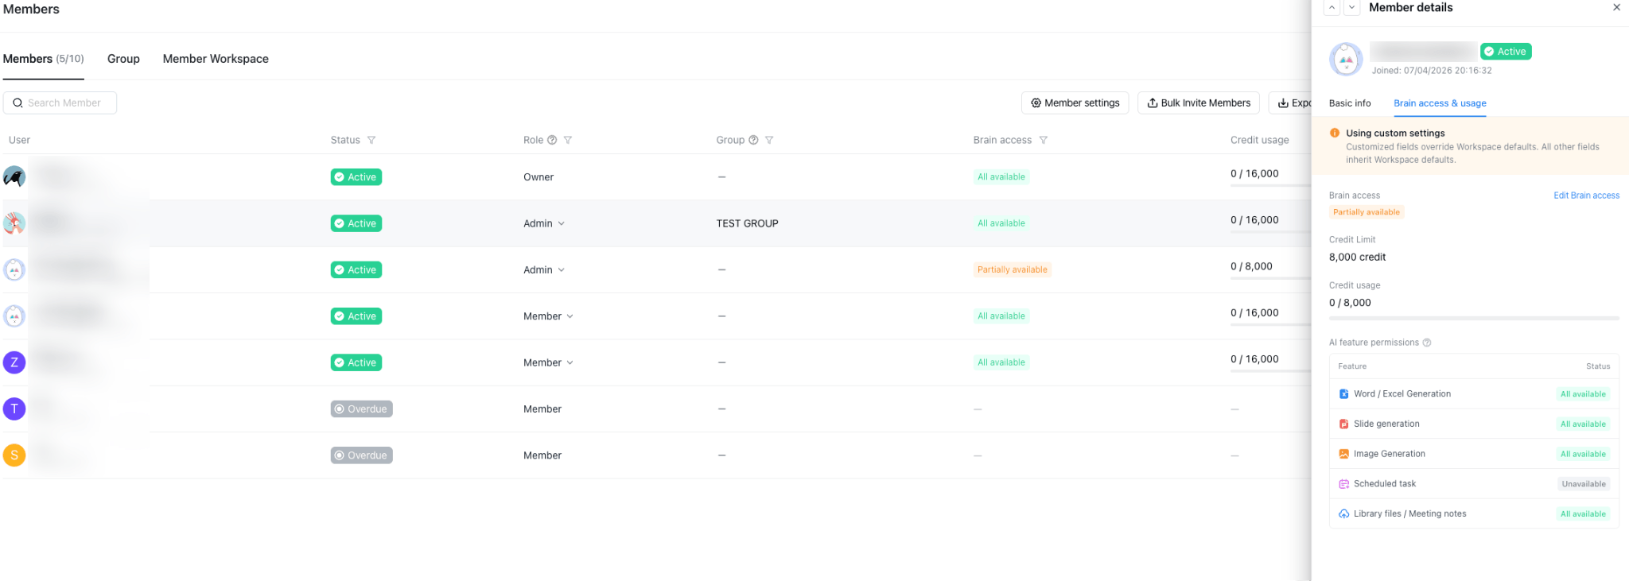The height and width of the screenshot is (581, 1629).
Task: Click Bulk Invite Members button
Action: (1199, 103)
